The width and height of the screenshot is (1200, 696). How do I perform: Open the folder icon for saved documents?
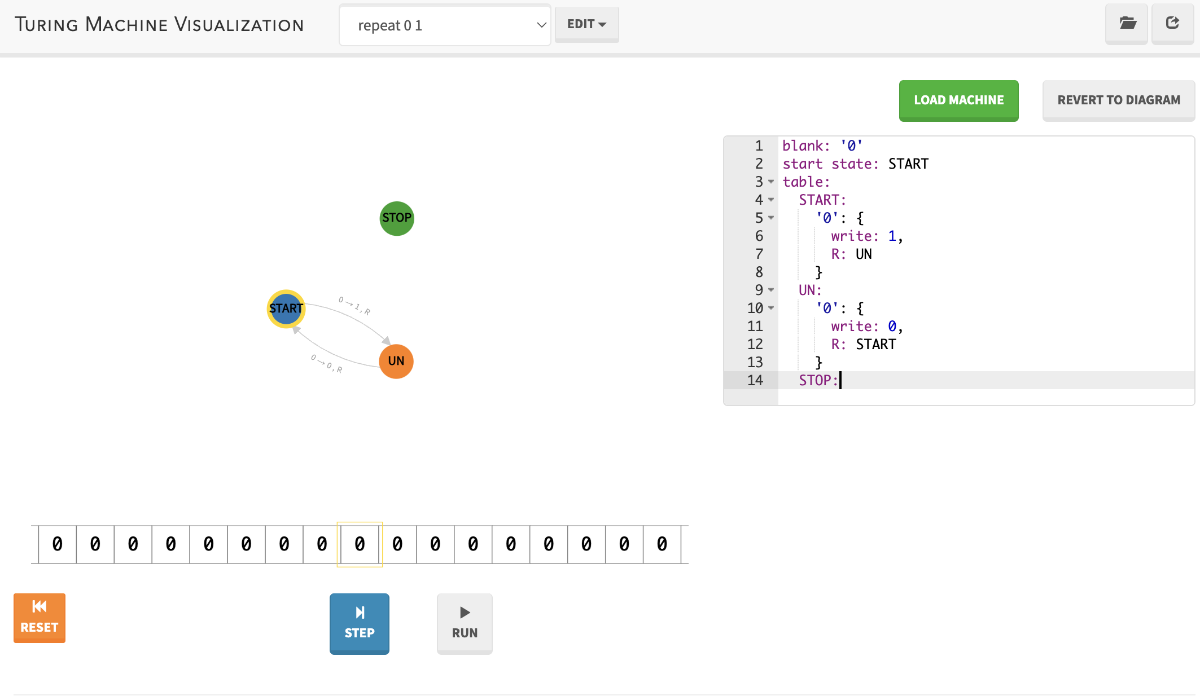pyautogui.click(x=1127, y=24)
